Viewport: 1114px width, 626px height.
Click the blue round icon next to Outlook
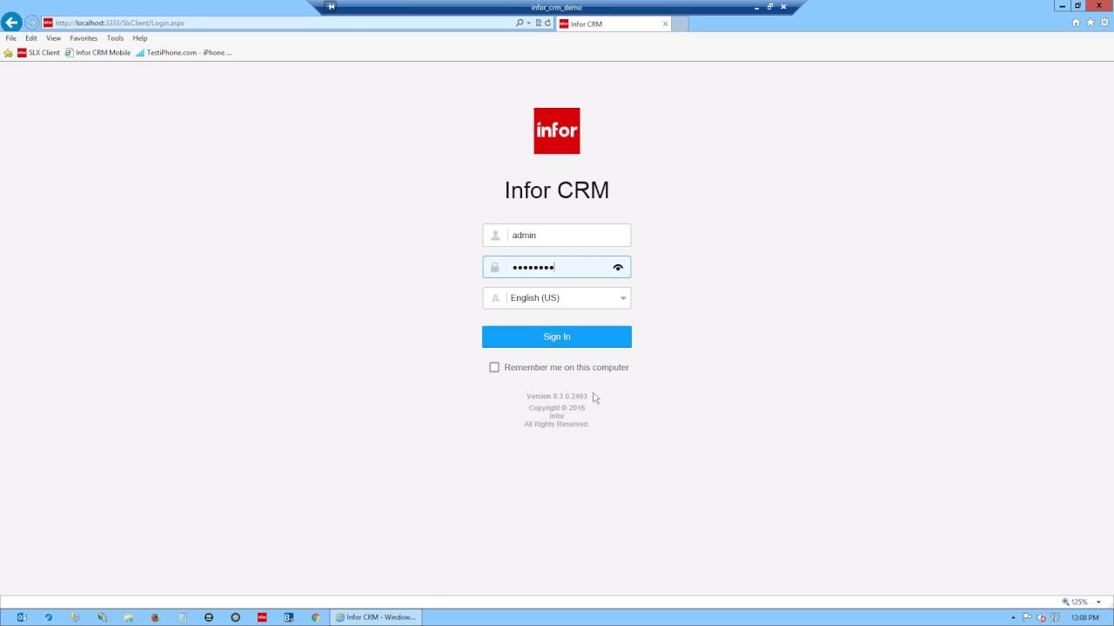49,617
